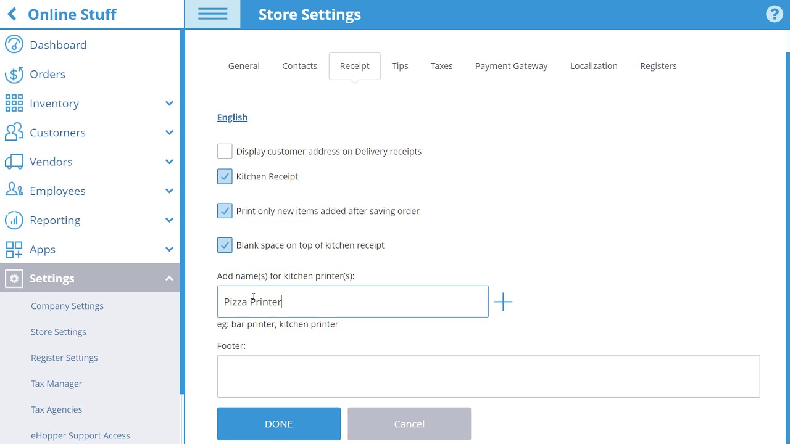Image resolution: width=790 pixels, height=444 pixels.
Task: Expand the Vendors menu chevron
Action: click(169, 162)
